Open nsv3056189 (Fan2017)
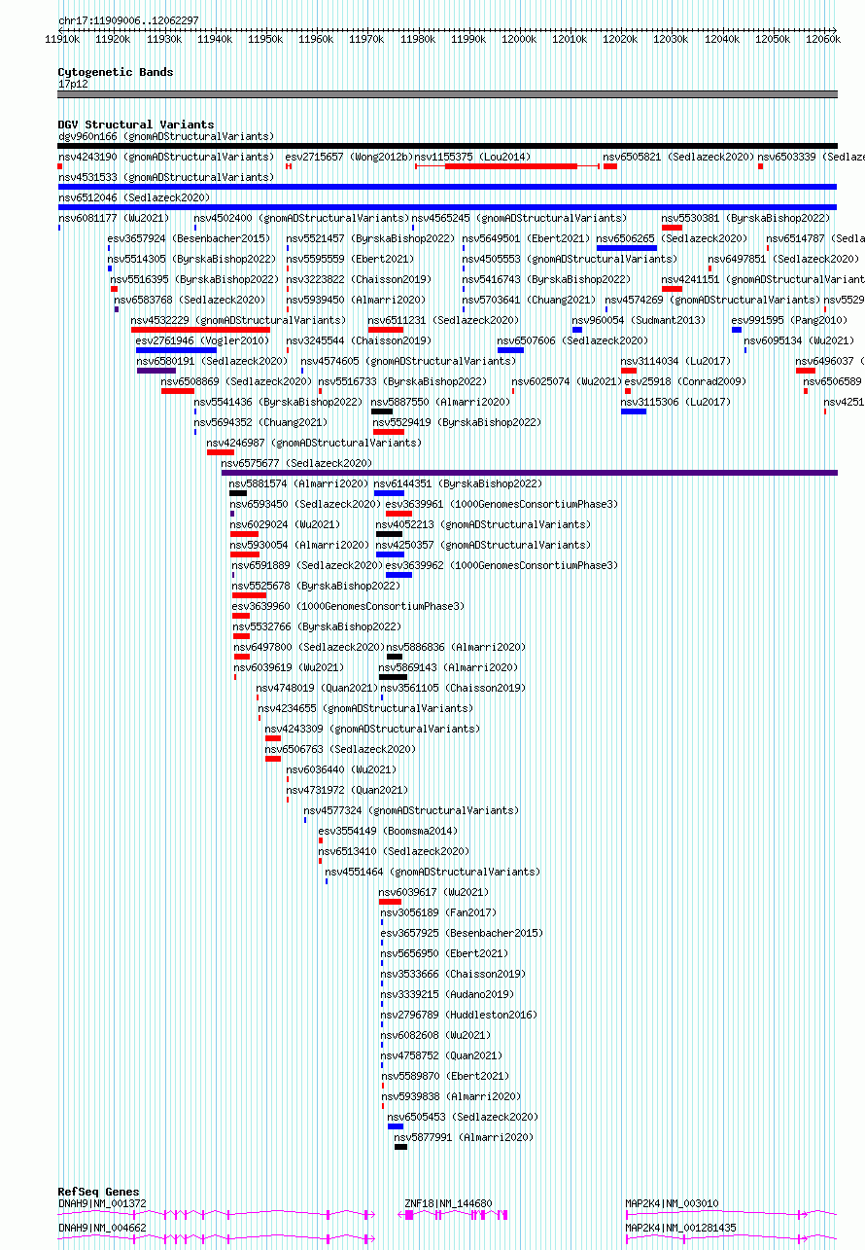The width and height of the screenshot is (865, 1250). click(x=438, y=912)
